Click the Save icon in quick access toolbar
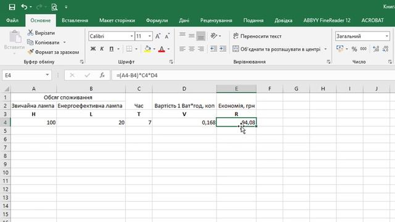This screenshot has height=222, width=395. coord(12,7)
